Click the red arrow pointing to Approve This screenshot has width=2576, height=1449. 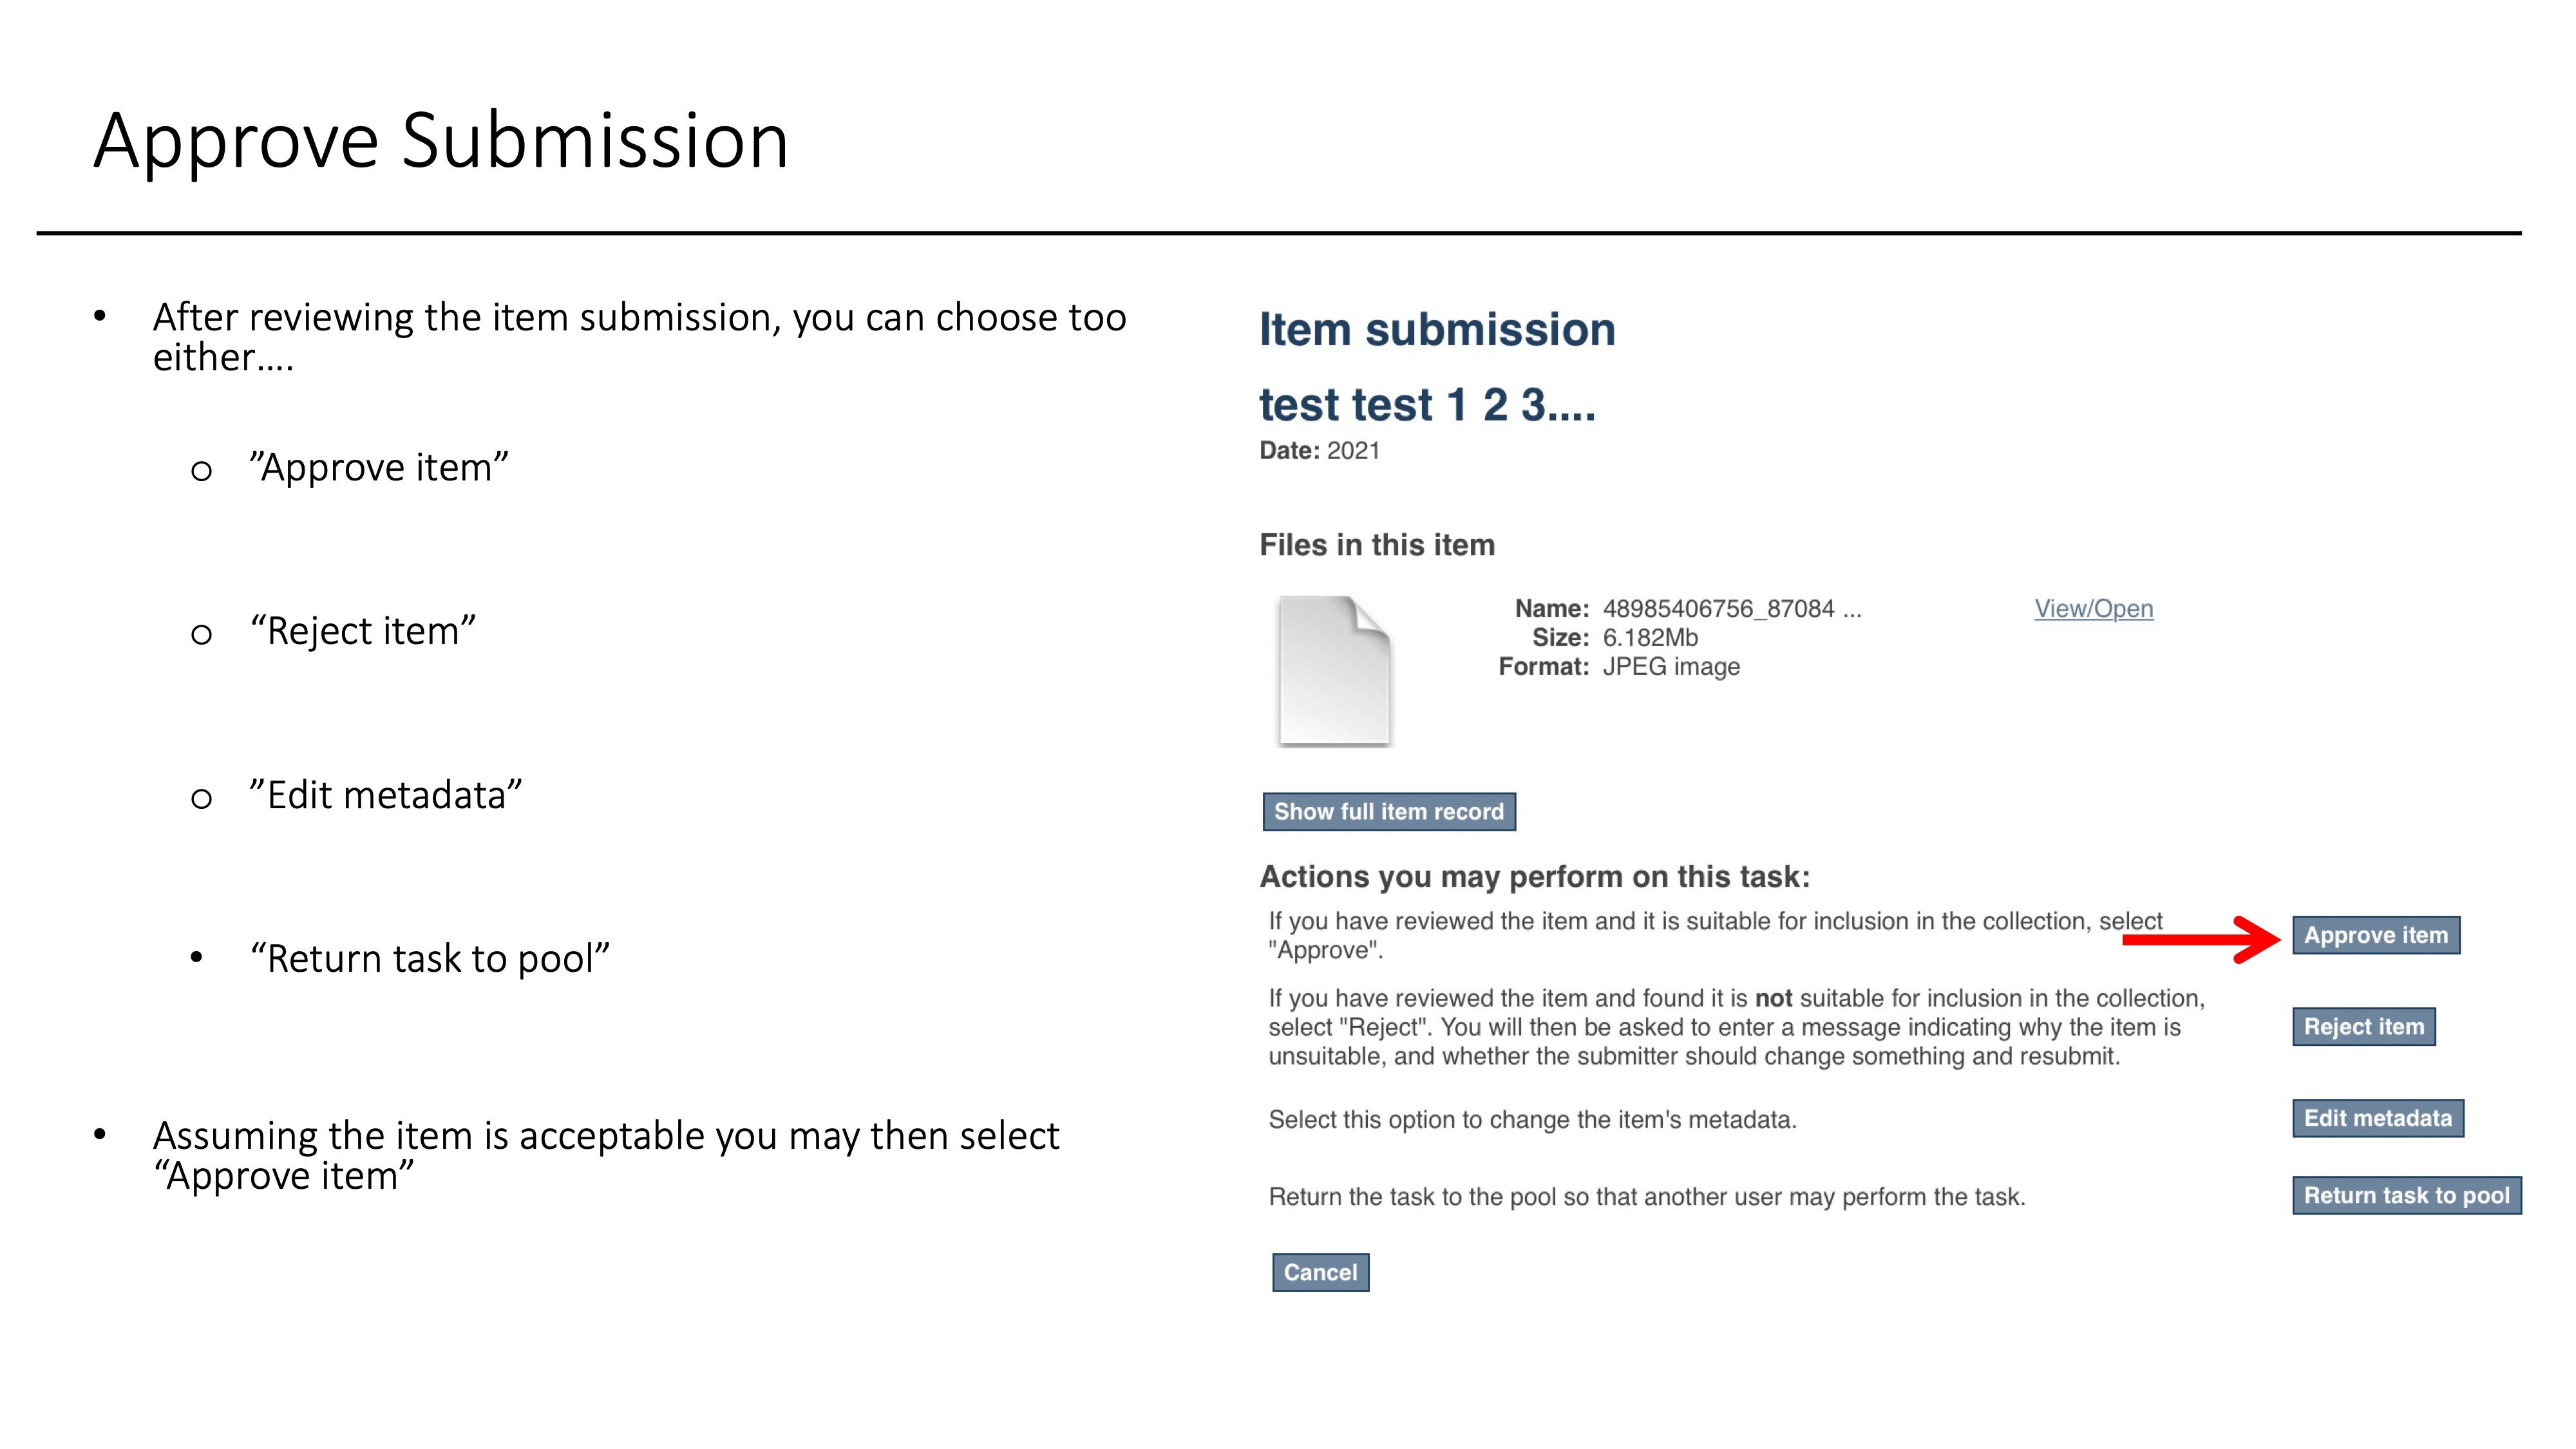pos(2200,939)
